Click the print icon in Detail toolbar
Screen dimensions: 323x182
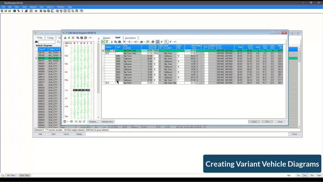pyautogui.click(x=153, y=42)
